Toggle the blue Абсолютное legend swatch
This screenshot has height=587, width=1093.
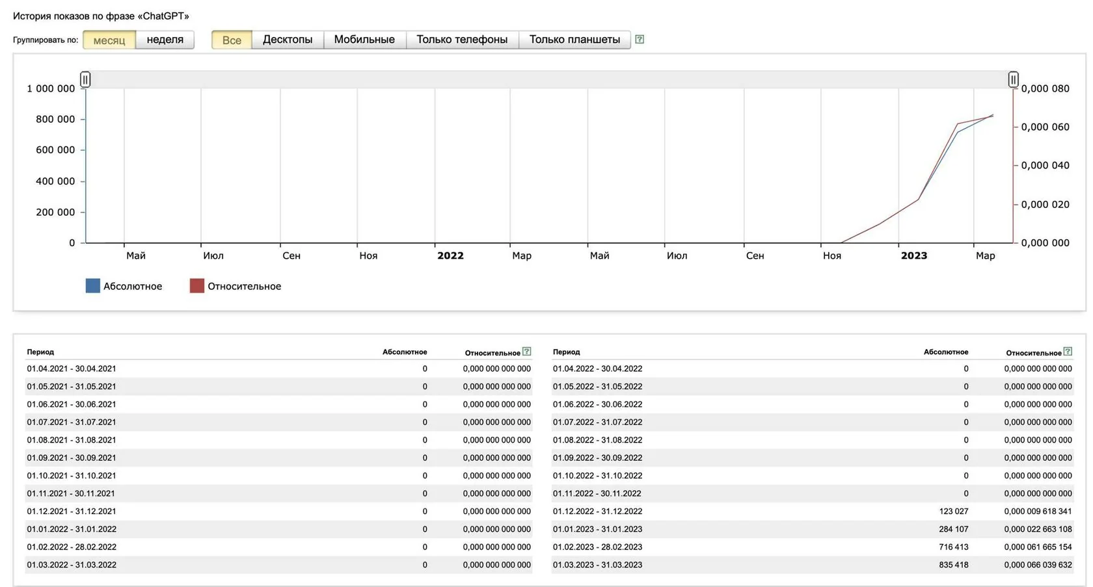coord(93,286)
